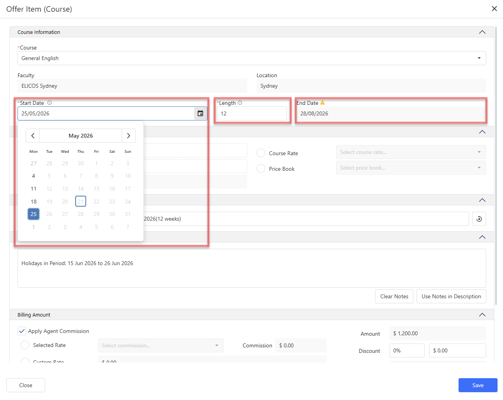The width and height of the screenshot is (503, 400).
Task: Click the Length info icon
Action: coord(240,103)
